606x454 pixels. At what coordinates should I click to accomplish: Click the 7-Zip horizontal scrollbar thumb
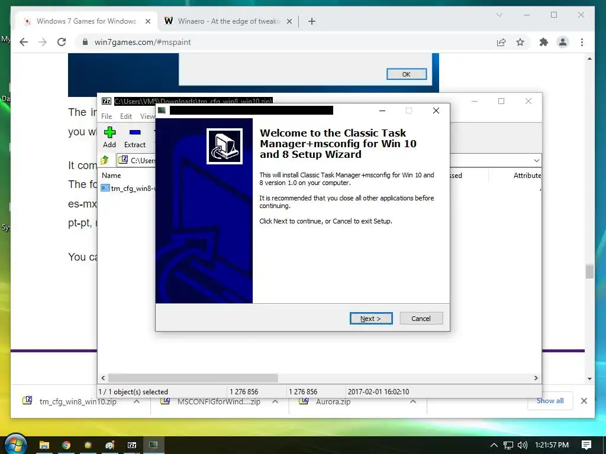click(193, 378)
